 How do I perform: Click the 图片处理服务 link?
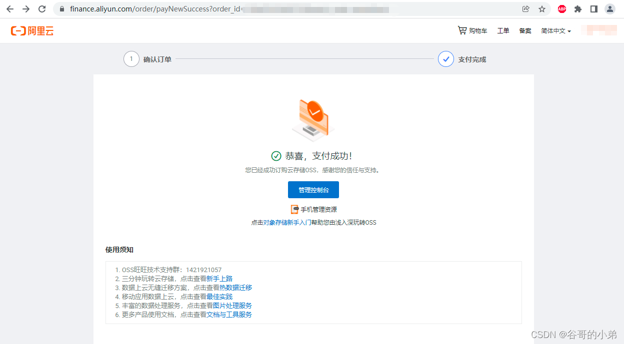point(233,306)
